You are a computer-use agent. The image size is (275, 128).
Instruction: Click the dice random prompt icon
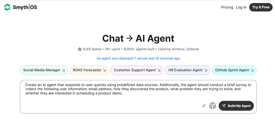click(212, 106)
